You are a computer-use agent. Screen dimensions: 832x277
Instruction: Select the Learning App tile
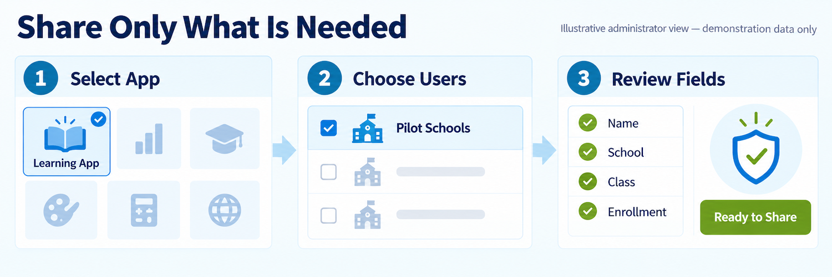(67, 141)
